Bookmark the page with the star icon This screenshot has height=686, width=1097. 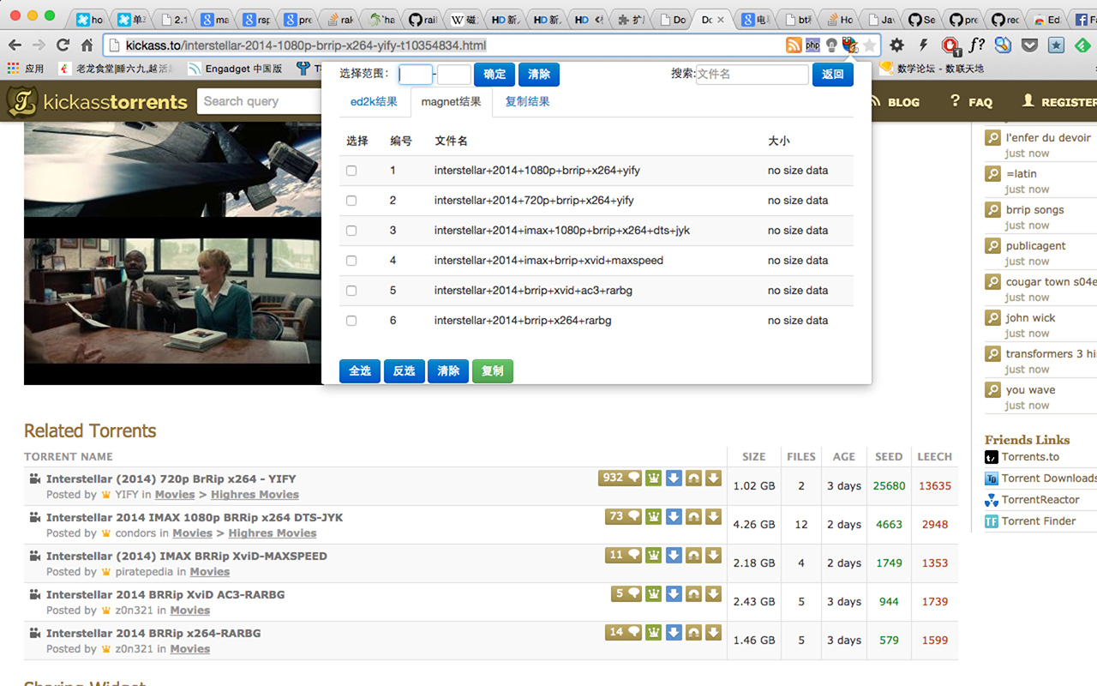coord(869,45)
